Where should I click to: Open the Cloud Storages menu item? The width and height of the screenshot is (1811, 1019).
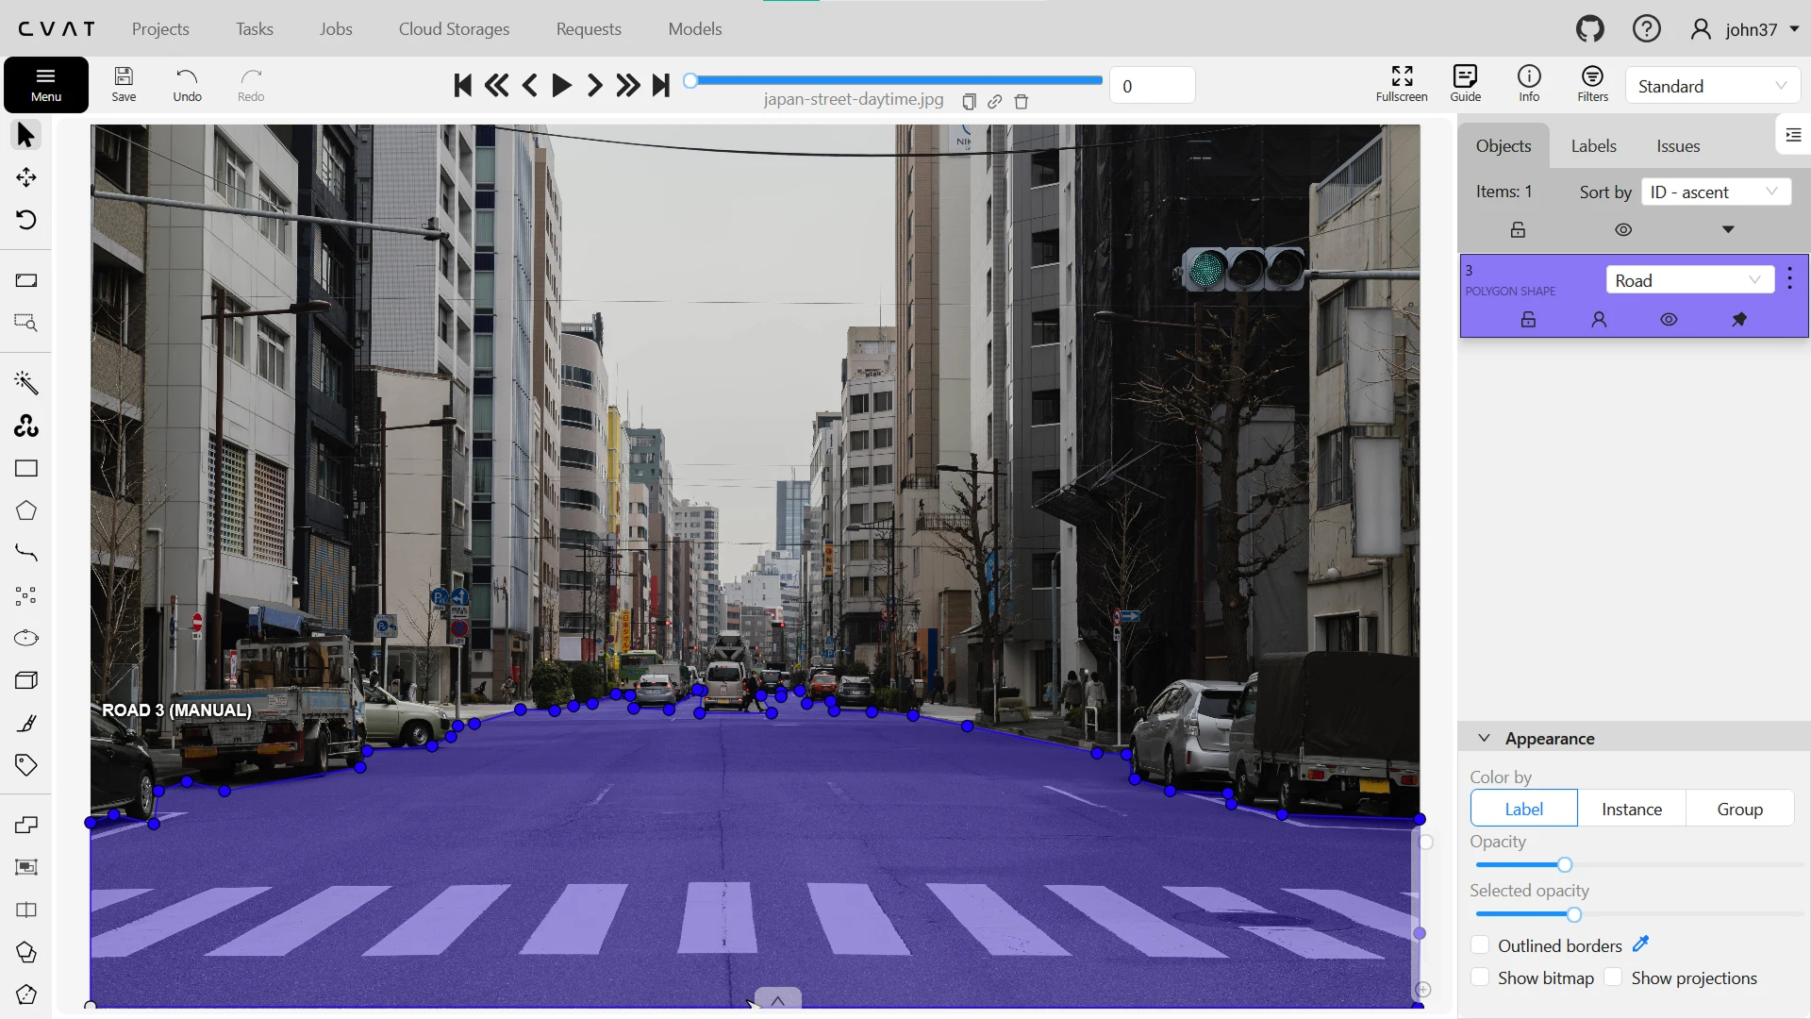454,29
